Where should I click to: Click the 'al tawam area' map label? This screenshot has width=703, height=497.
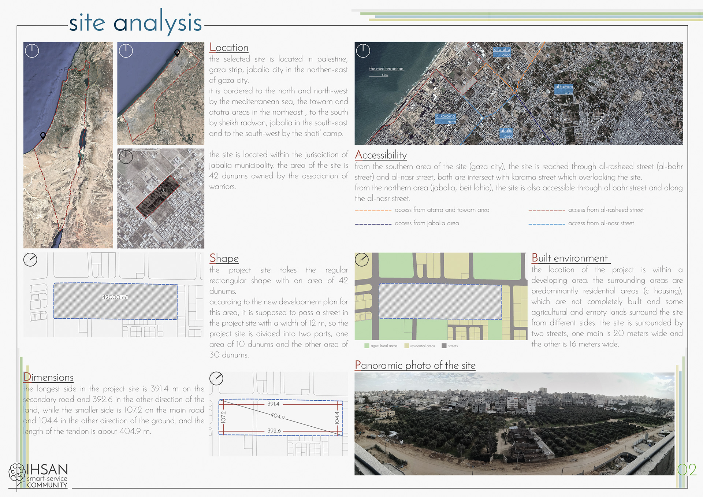click(x=564, y=89)
